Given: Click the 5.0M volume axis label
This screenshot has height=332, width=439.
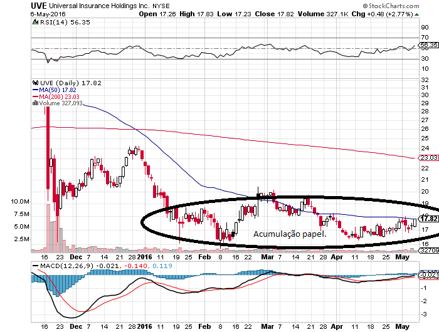Looking at the screenshot, I should [21, 227].
